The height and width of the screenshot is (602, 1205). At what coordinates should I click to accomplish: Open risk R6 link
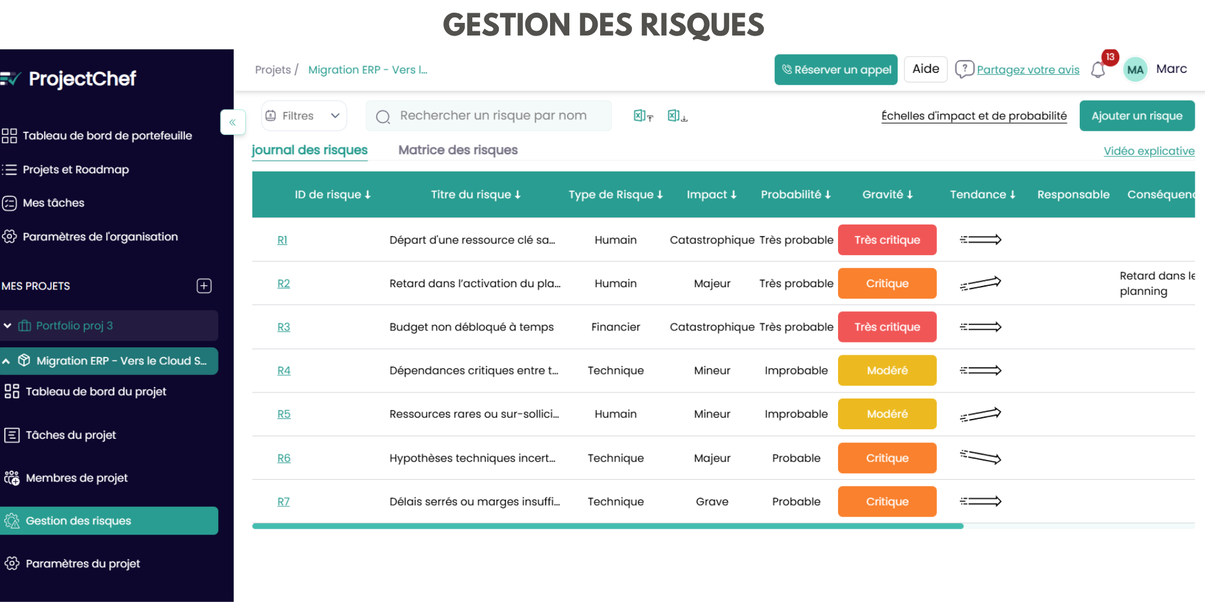coord(283,458)
